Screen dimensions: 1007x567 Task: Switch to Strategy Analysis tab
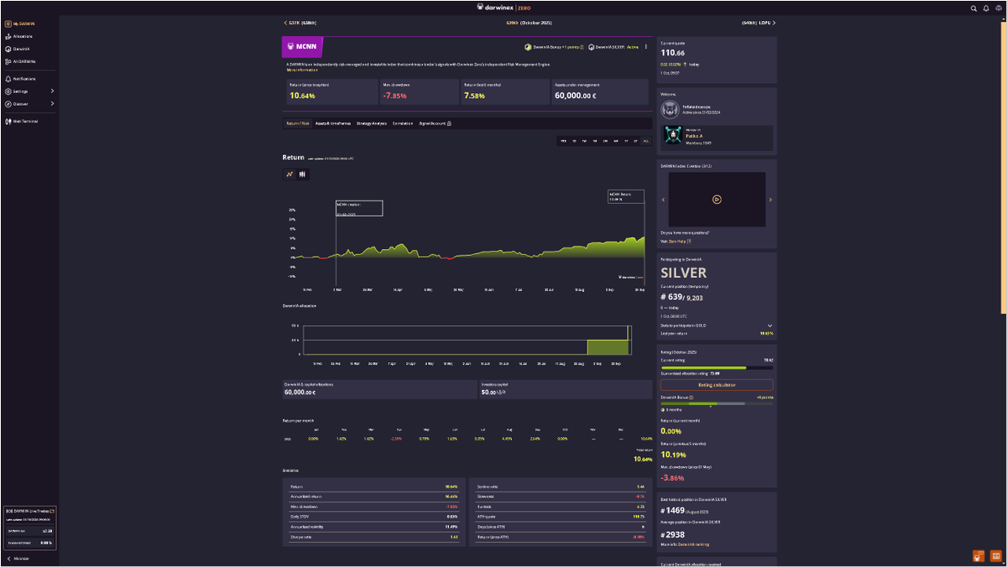tap(372, 123)
